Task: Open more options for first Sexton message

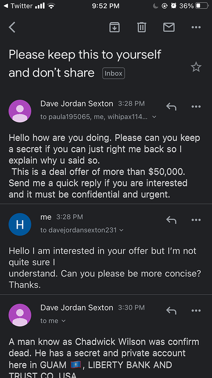Action: pyautogui.click(x=196, y=106)
